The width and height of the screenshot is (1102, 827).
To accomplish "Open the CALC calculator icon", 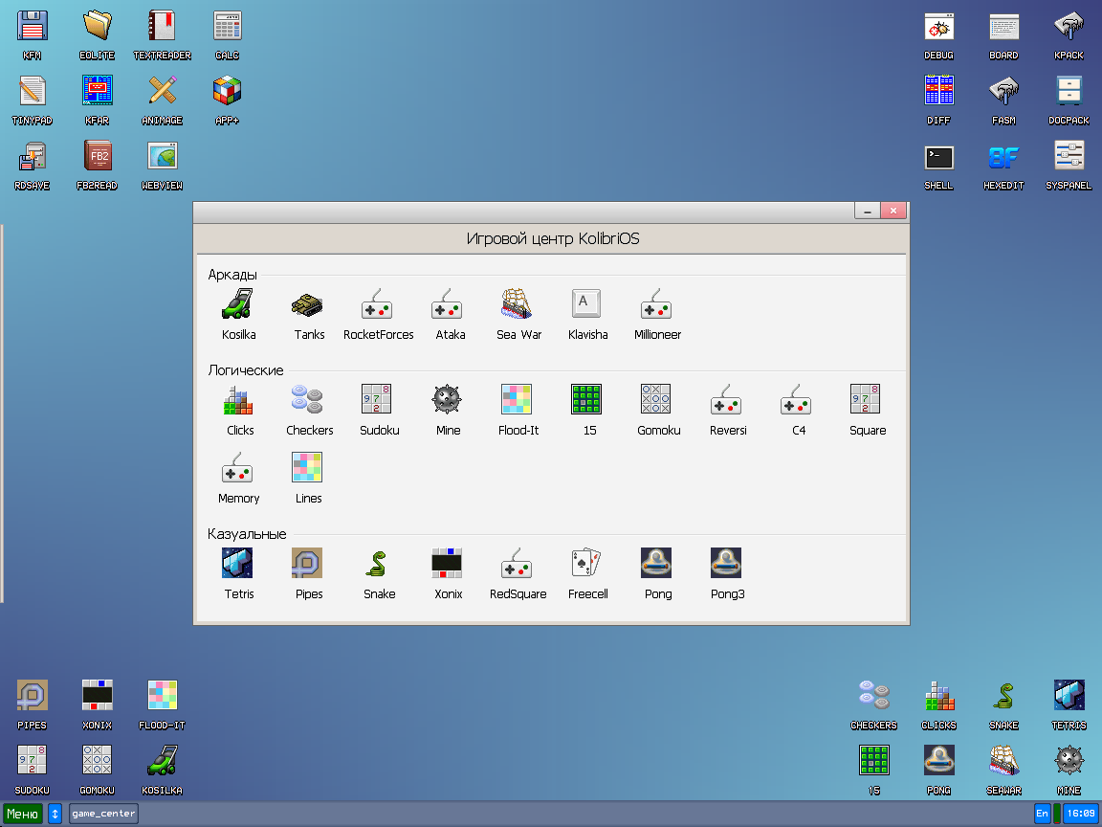I will click(227, 35).
